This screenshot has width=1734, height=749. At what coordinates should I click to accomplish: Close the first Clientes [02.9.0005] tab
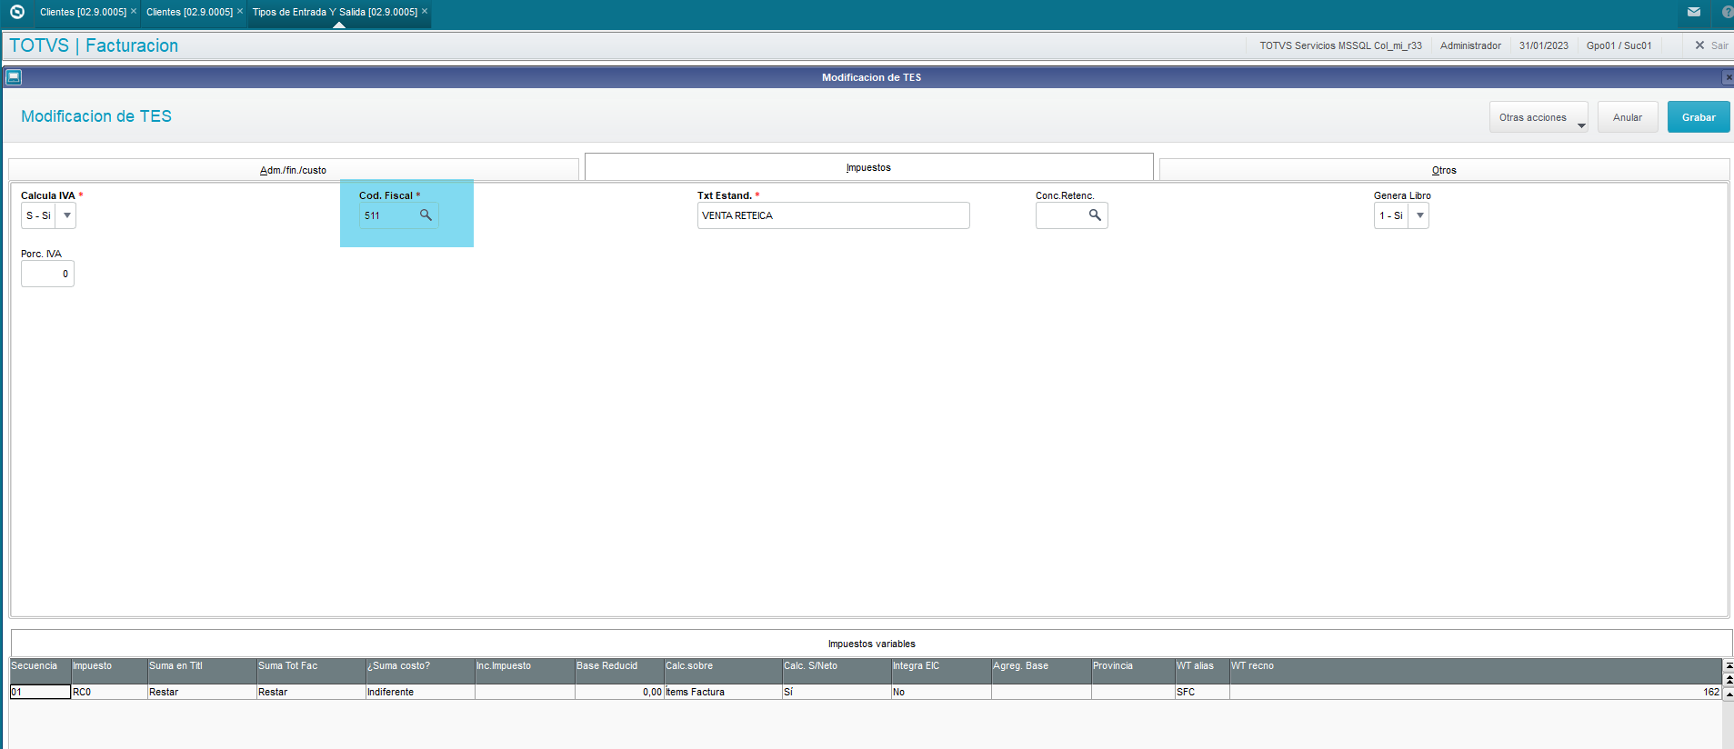tap(134, 11)
